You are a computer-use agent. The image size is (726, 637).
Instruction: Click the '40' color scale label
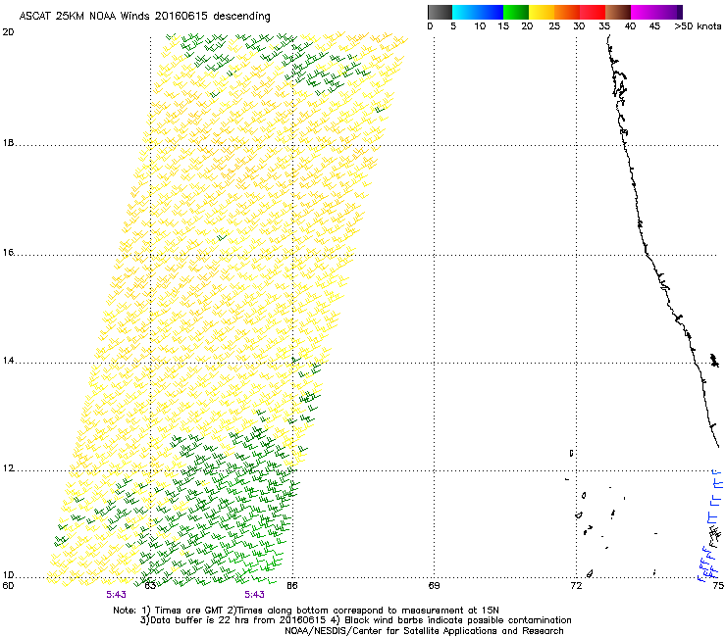[630, 26]
